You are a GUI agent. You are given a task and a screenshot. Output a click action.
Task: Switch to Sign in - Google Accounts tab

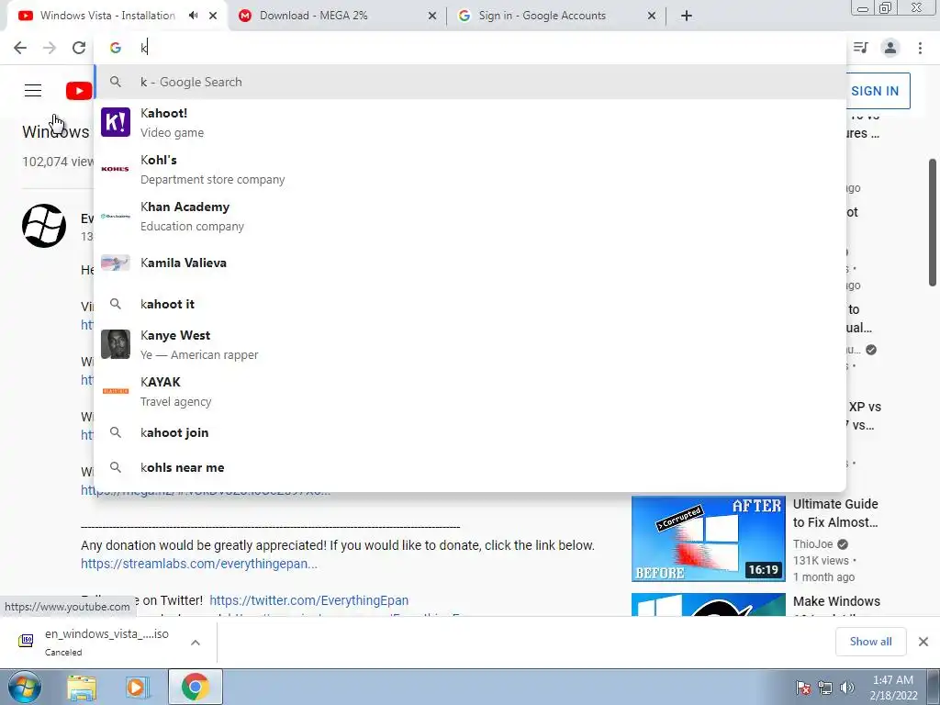click(x=556, y=16)
